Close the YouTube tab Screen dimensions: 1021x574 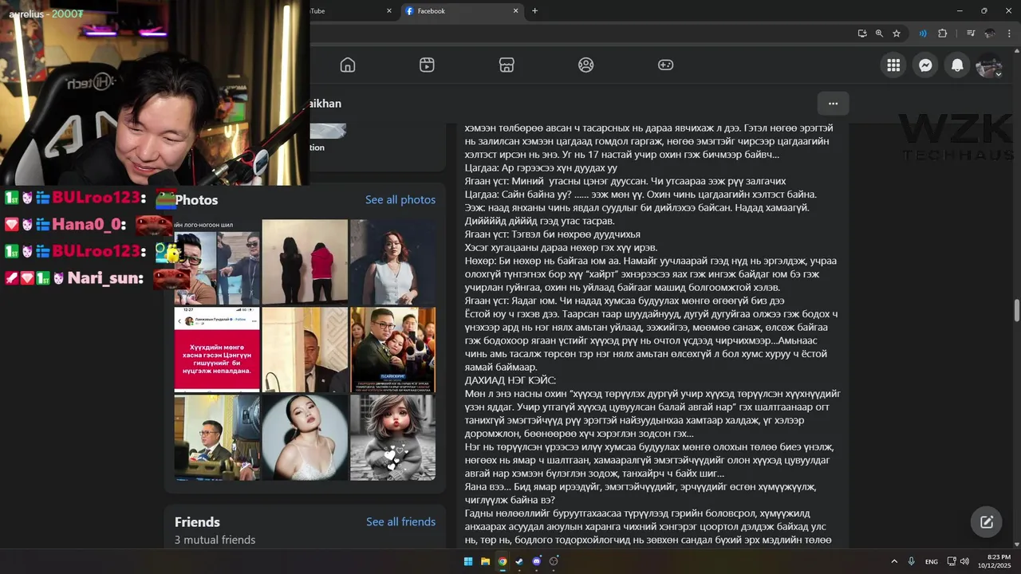389,11
